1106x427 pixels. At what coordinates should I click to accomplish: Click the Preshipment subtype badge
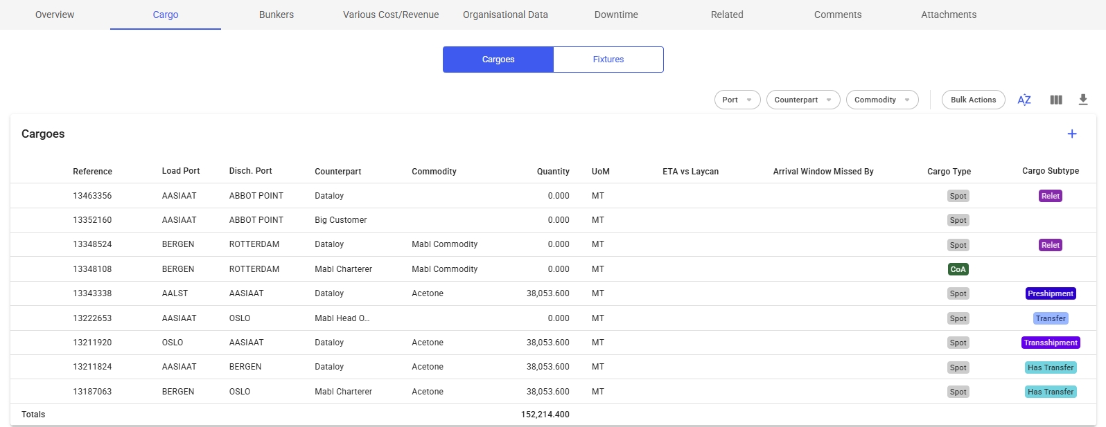[1050, 293]
